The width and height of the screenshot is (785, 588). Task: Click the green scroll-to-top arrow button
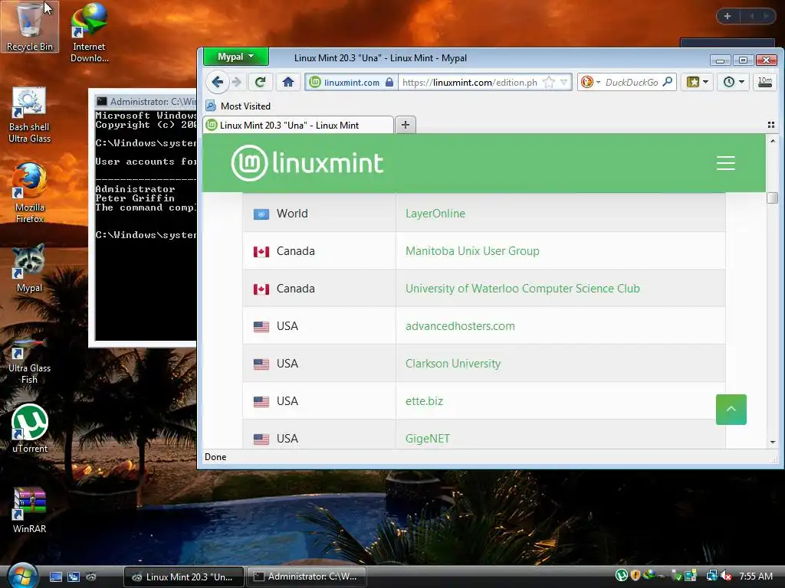[731, 410]
